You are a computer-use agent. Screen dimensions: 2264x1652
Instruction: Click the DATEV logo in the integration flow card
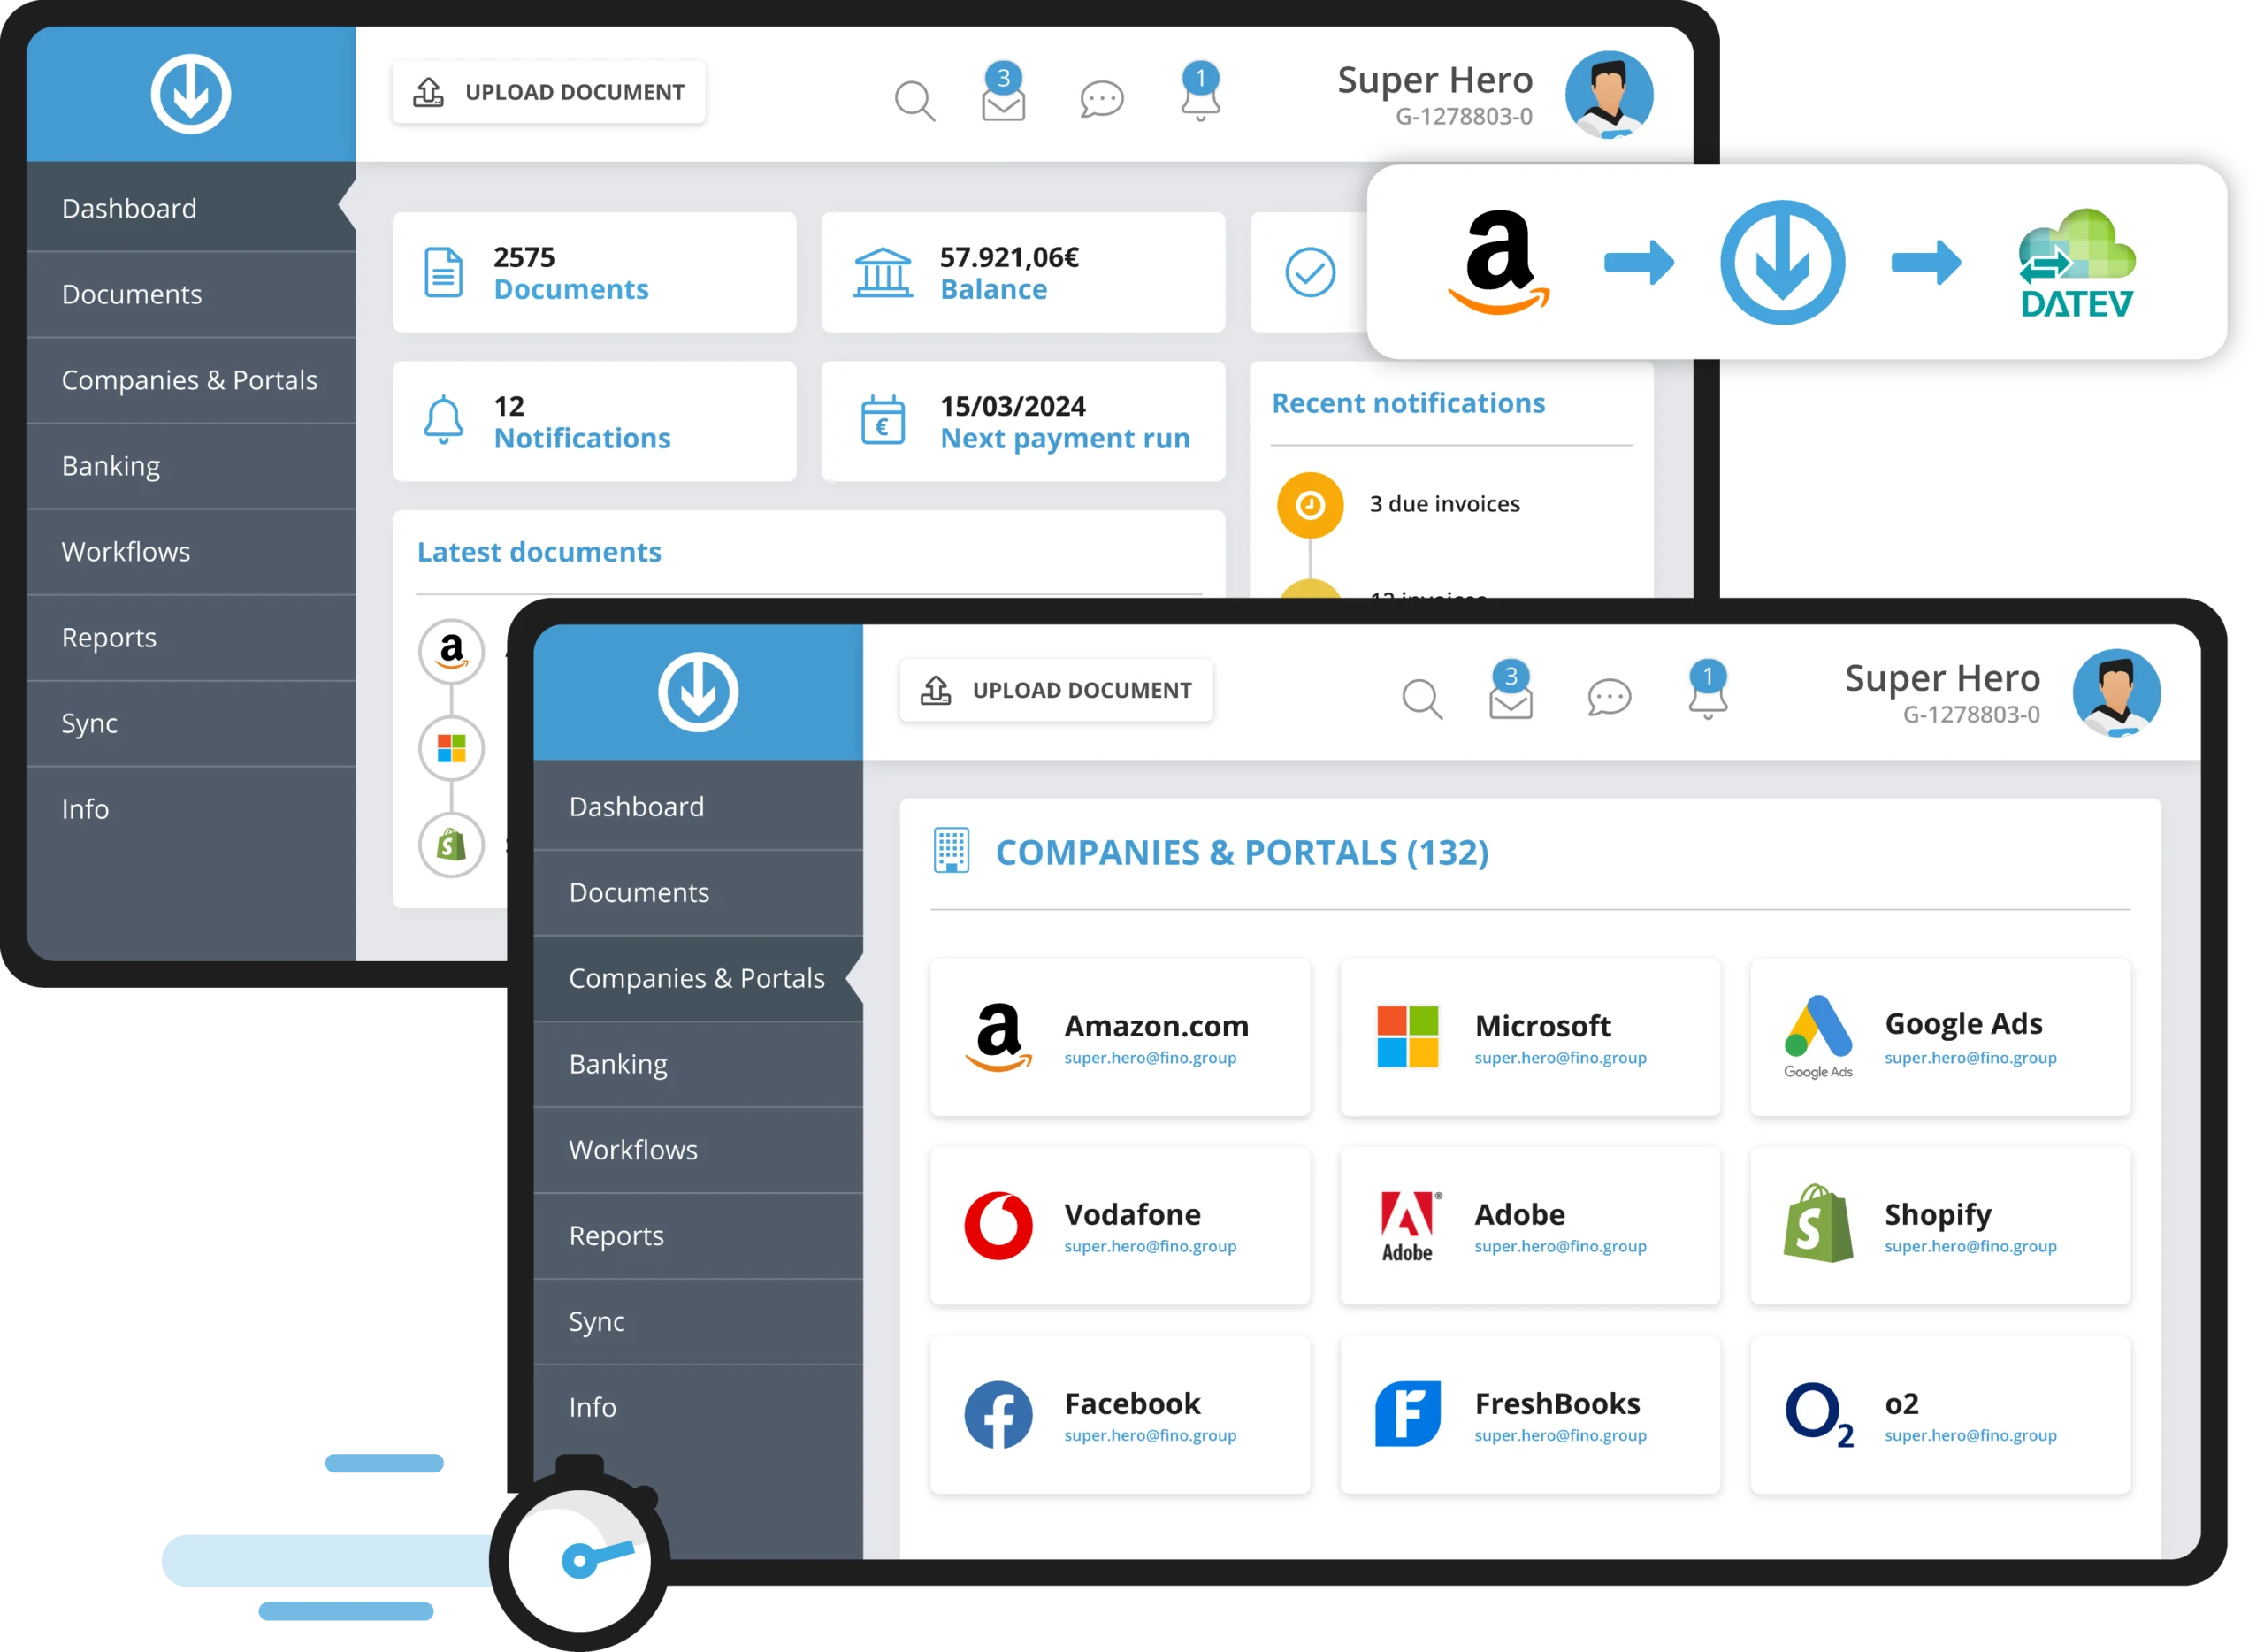2077,263
